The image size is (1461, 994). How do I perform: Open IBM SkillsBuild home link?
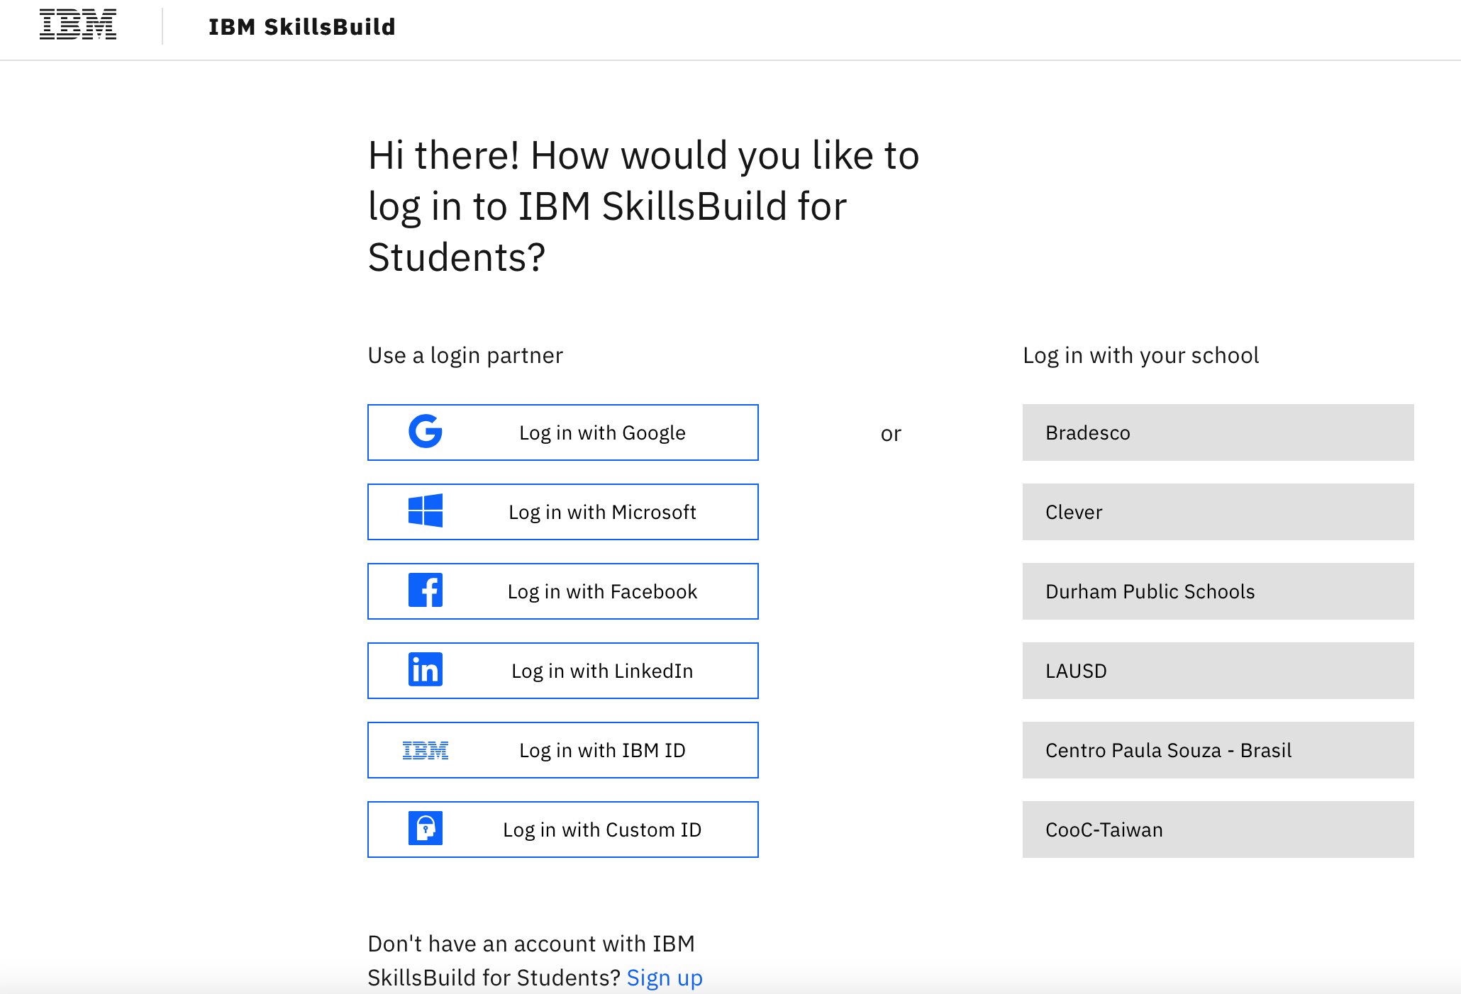tap(301, 27)
